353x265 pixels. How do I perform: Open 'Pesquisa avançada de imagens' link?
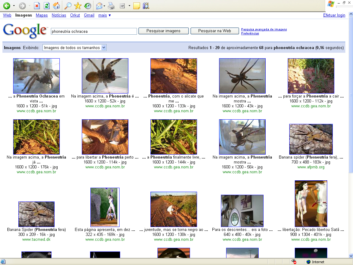pos(264,29)
